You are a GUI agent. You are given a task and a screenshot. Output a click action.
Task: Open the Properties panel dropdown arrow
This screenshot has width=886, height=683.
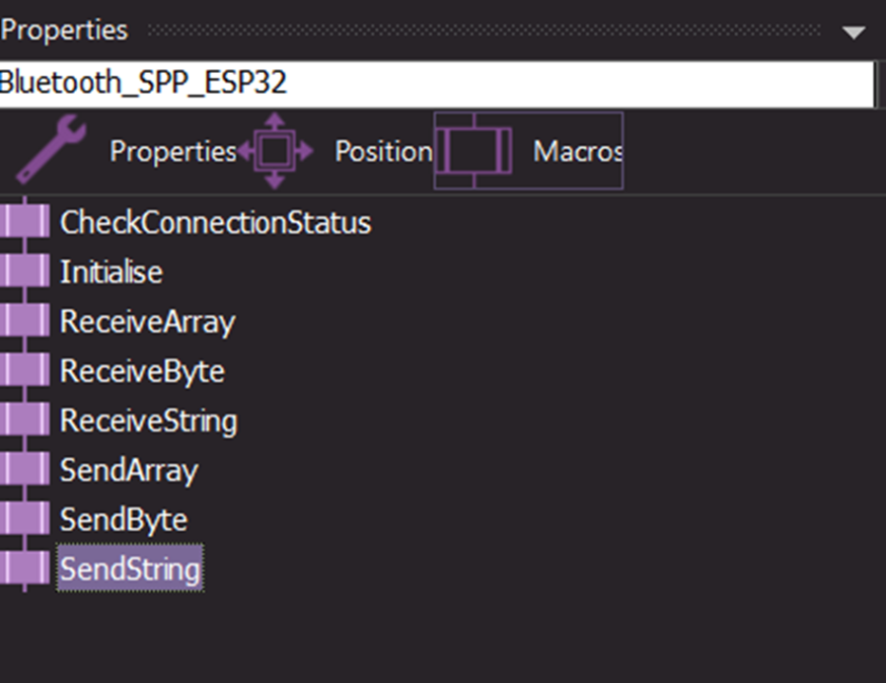pos(854,32)
